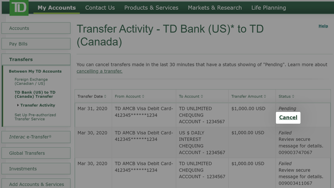Follow the cancelling a transfer link
This screenshot has height=188, width=334.
[x=100, y=71]
